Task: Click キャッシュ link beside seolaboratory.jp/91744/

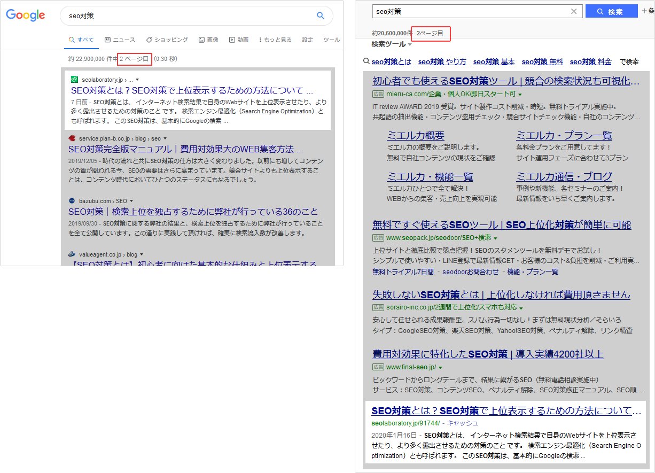Action: tap(463, 423)
